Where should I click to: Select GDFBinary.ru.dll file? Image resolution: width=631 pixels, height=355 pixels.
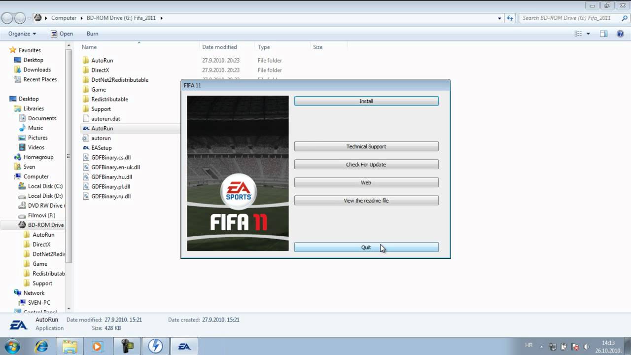(x=111, y=196)
